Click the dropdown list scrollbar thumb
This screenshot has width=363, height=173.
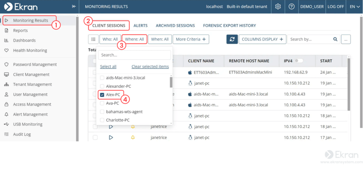tap(171, 82)
